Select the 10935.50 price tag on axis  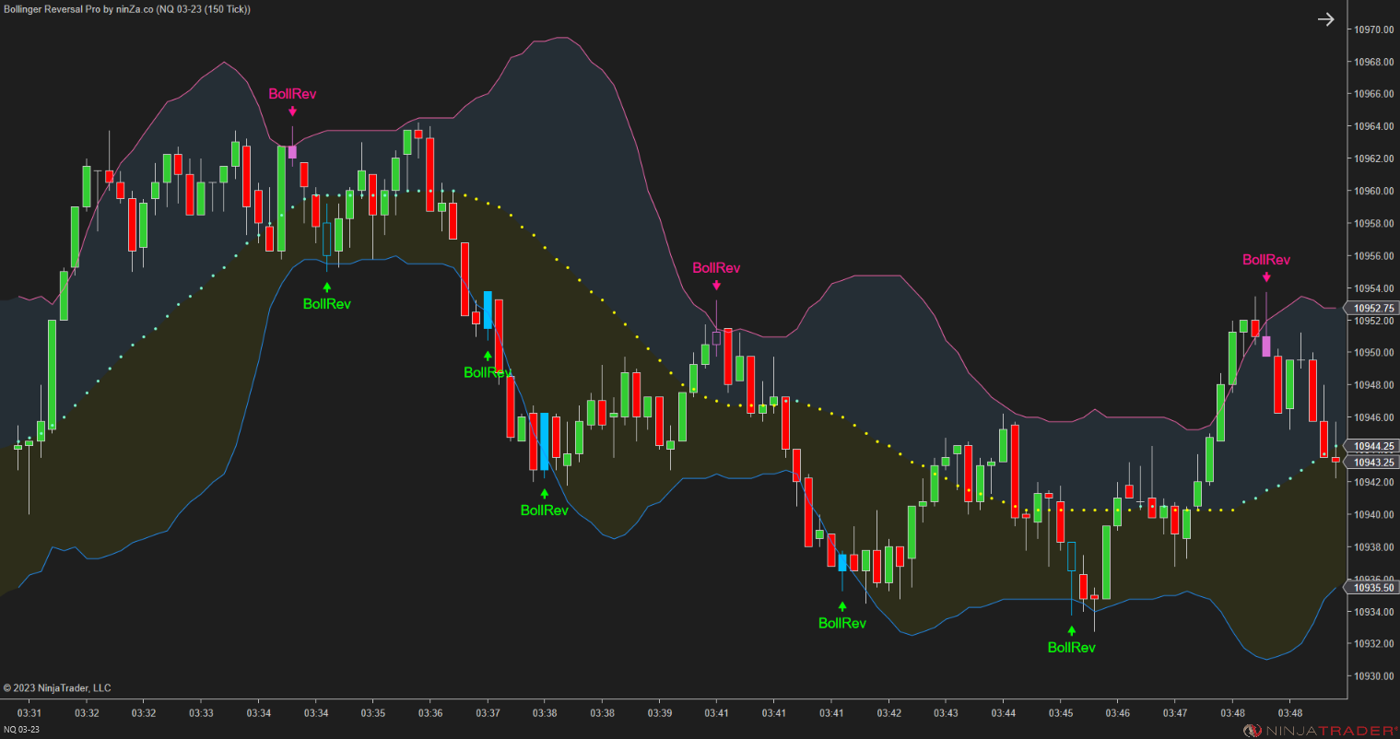pyautogui.click(x=1372, y=587)
